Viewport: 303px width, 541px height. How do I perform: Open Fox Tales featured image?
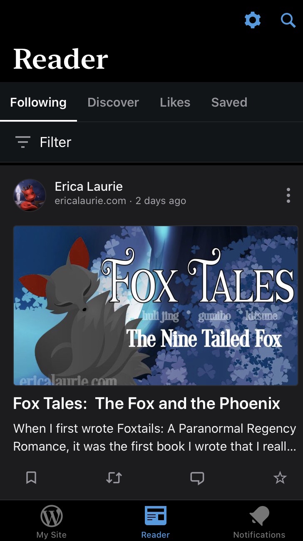point(156,306)
